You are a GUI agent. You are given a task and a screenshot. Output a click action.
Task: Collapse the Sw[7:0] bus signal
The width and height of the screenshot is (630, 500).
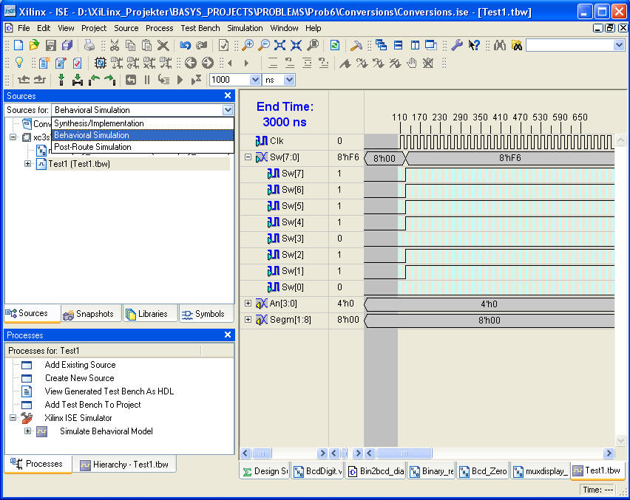coord(248,157)
